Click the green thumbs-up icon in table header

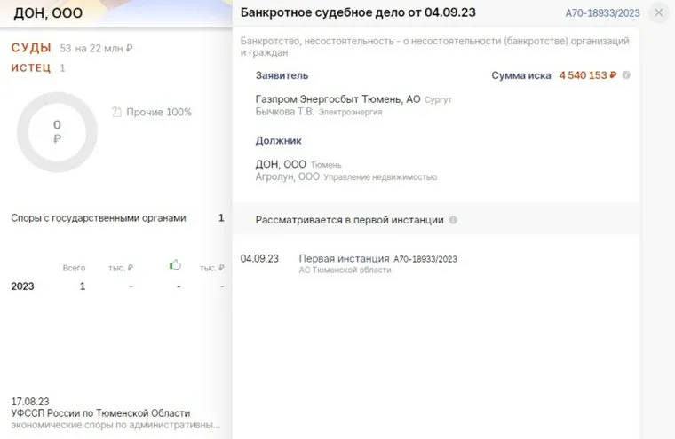pos(175,265)
